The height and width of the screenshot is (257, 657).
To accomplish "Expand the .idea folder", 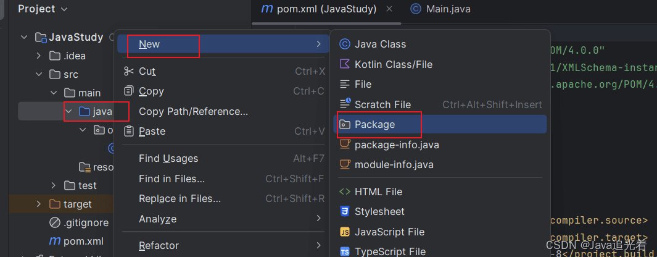I will (39, 56).
